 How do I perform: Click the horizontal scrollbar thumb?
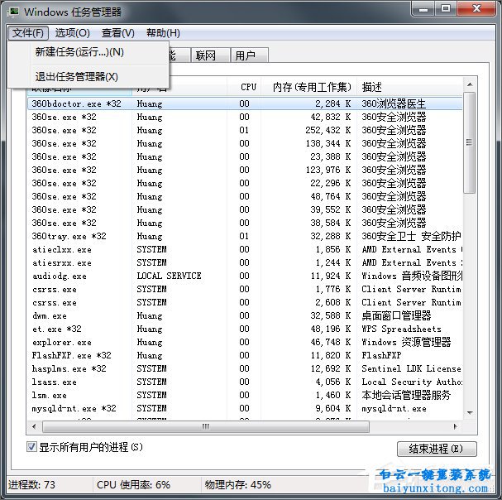206,426
